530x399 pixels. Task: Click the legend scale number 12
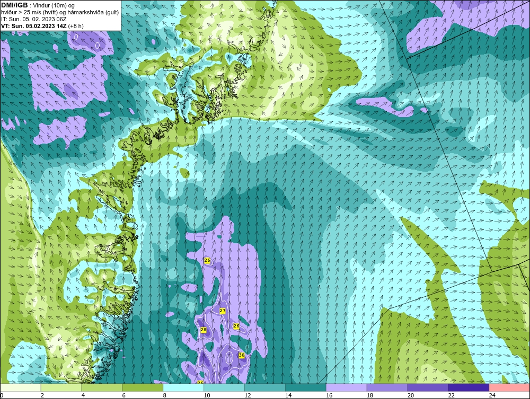pos(248,396)
